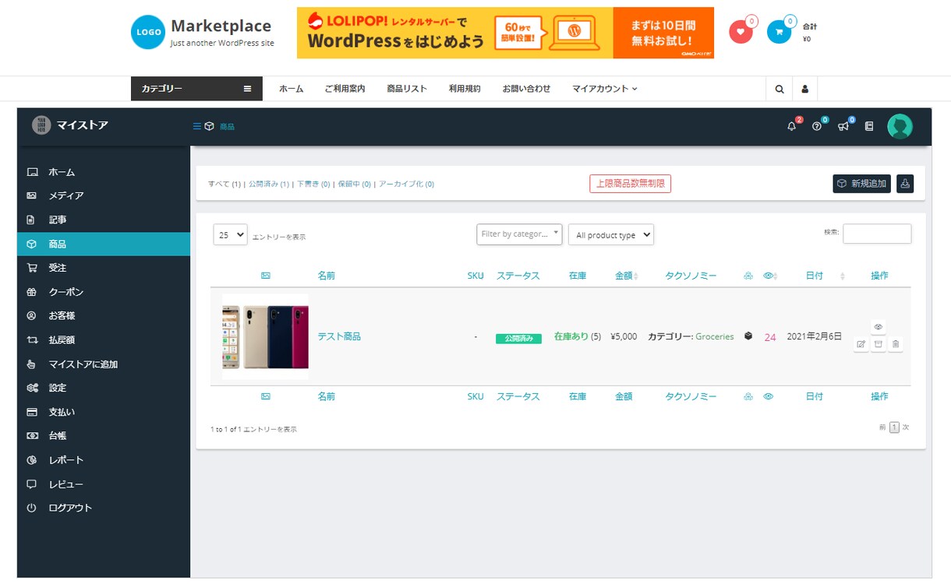Edit the テスト商品 product
The width and height of the screenshot is (951, 584).
click(x=861, y=344)
